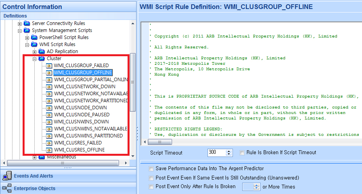Screen dimensions: 362x194
Task: Check Save Performance Data Into The Argent Predictor
Action: [x=151, y=169]
